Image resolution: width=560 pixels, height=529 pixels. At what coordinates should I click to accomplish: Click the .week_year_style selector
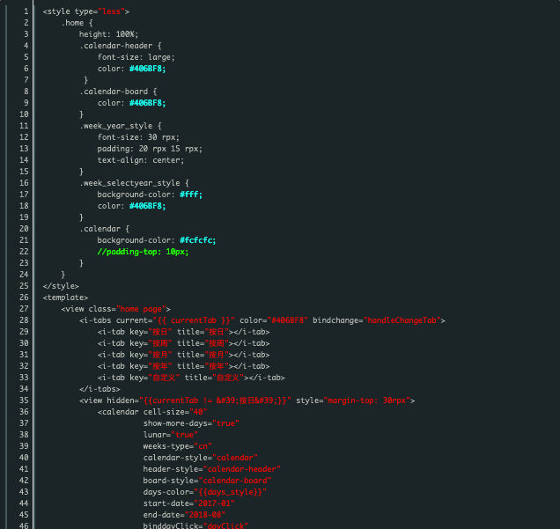(116, 126)
